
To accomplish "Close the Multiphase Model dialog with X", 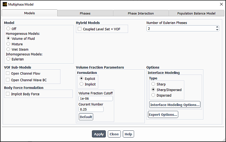I will tap(221, 4).
